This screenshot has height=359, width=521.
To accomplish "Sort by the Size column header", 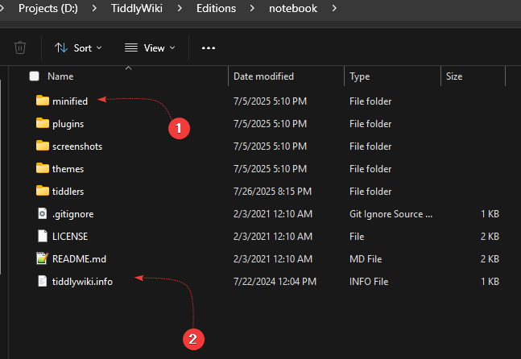I will tap(454, 76).
